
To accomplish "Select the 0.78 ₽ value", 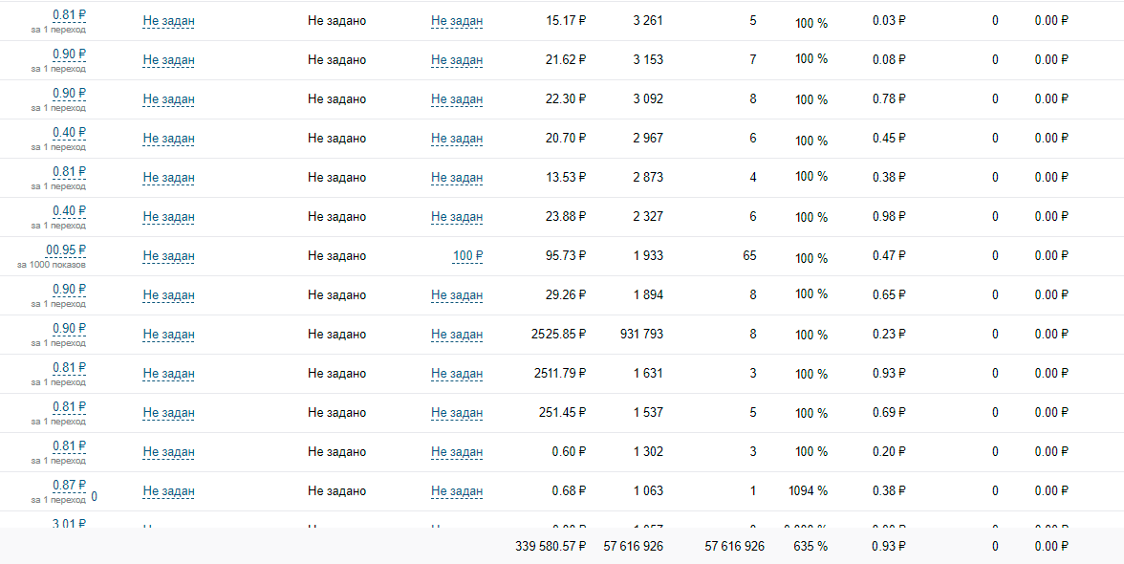I will 889,98.
